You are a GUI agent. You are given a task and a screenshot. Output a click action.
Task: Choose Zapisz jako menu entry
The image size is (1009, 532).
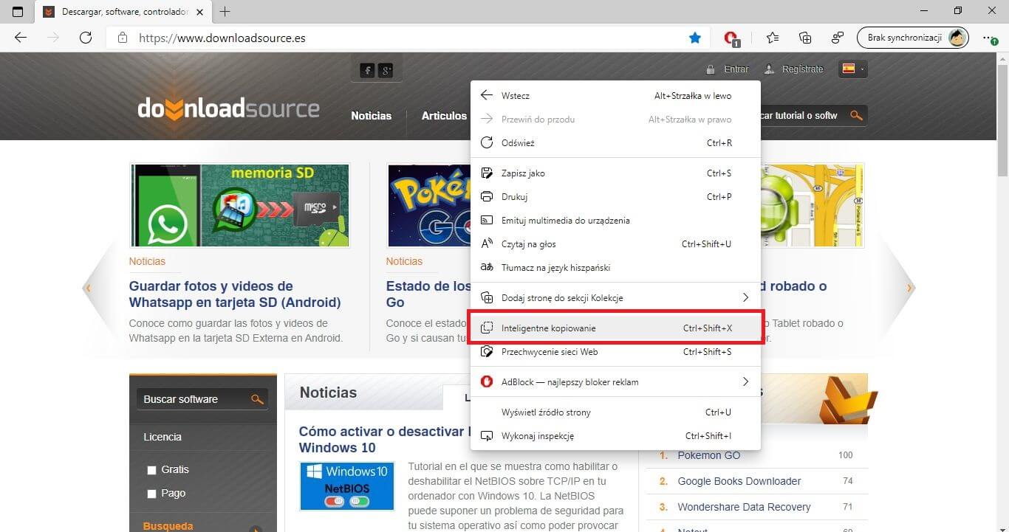click(x=615, y=173)
